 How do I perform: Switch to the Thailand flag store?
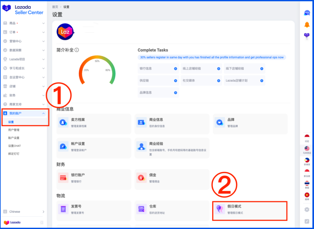click(307, 184)
